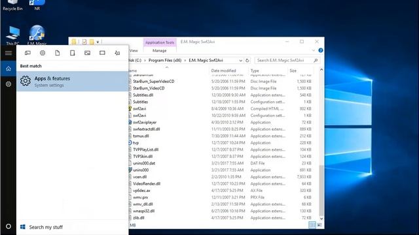
Task: Select the wmv.prx file
Action: 141,197
